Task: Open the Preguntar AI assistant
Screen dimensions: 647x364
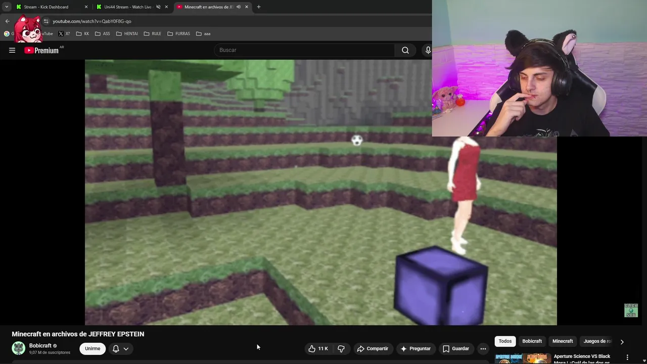Action: pyautogui.click(x=415, y=348)
